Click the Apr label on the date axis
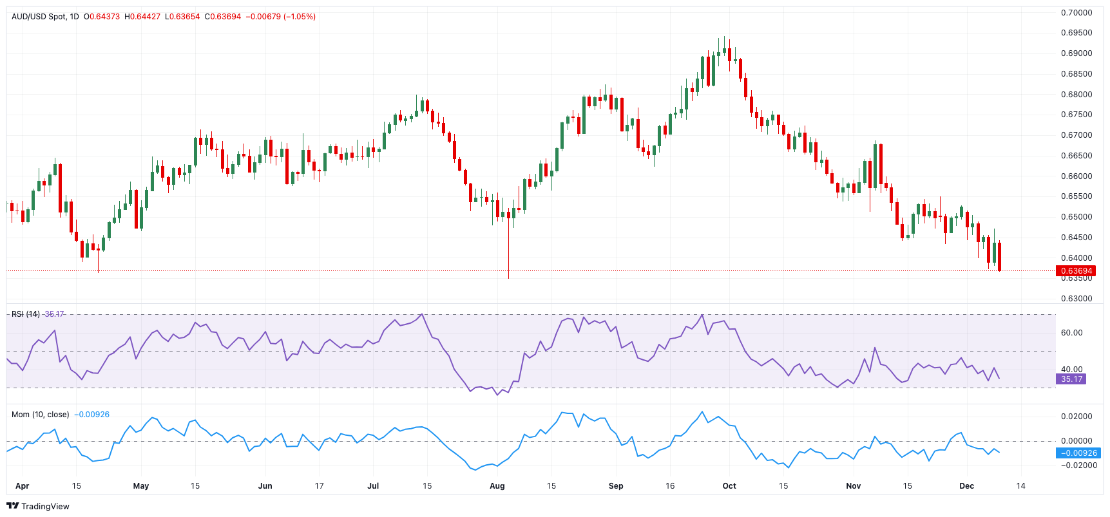 [22, 486]
